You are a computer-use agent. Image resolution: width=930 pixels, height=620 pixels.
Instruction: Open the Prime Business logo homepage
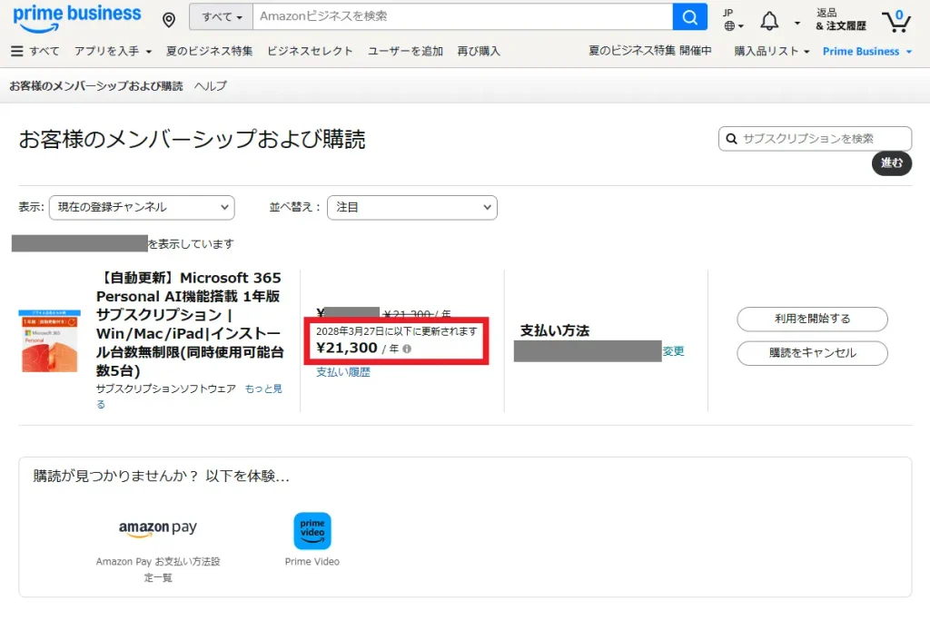(x=77, y=18)
